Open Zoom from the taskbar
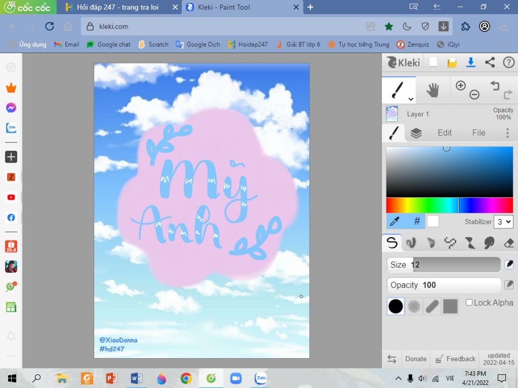Viewport: 518px width, 388px height. (x=236, y=378)
